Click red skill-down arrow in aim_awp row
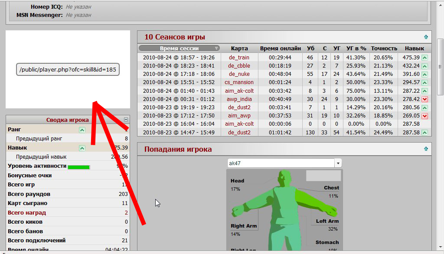The image size is (444, 254). click(424, 116)
